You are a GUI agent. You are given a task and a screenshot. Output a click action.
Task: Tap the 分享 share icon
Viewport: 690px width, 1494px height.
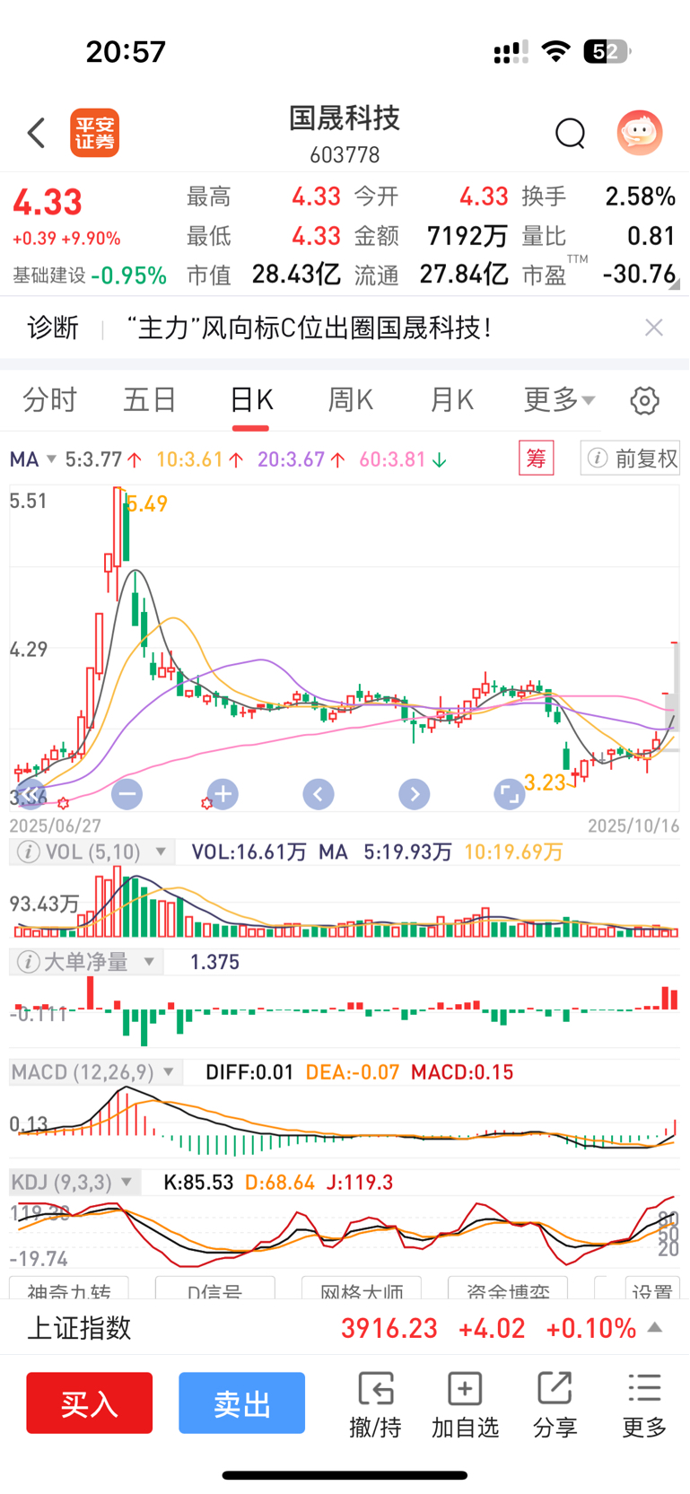pos(555,1405)
